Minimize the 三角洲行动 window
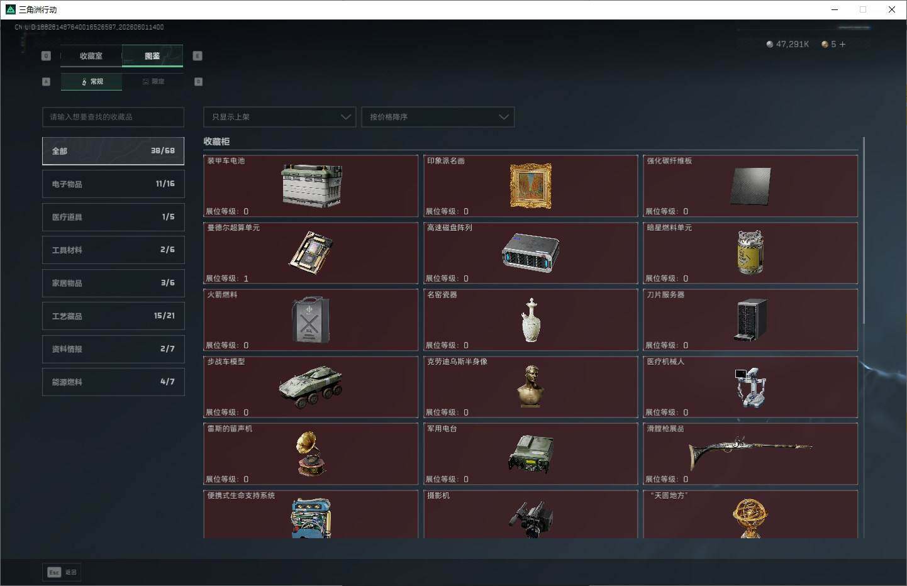The width and height of the screenshot is (907, 586). pos(835,9)
